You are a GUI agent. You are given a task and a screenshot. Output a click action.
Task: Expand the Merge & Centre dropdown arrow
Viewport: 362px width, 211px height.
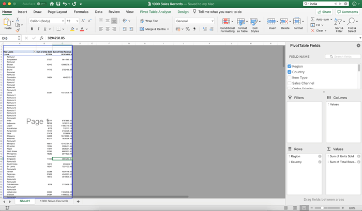168,29
